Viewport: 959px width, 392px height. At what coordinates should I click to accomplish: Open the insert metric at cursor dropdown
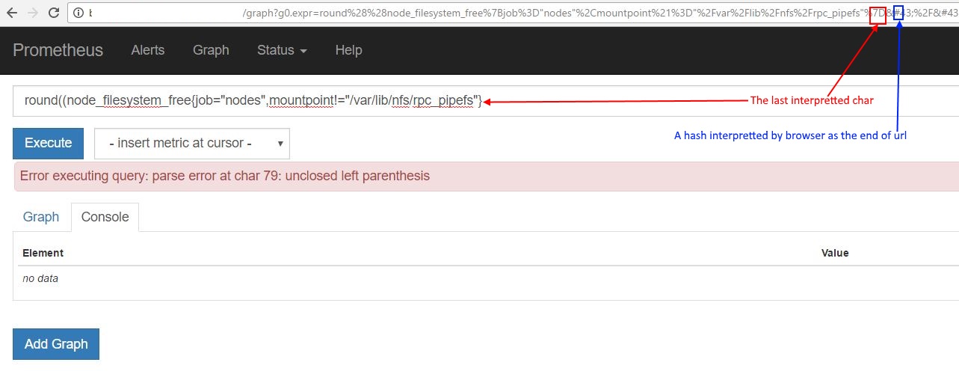(191, 143)
